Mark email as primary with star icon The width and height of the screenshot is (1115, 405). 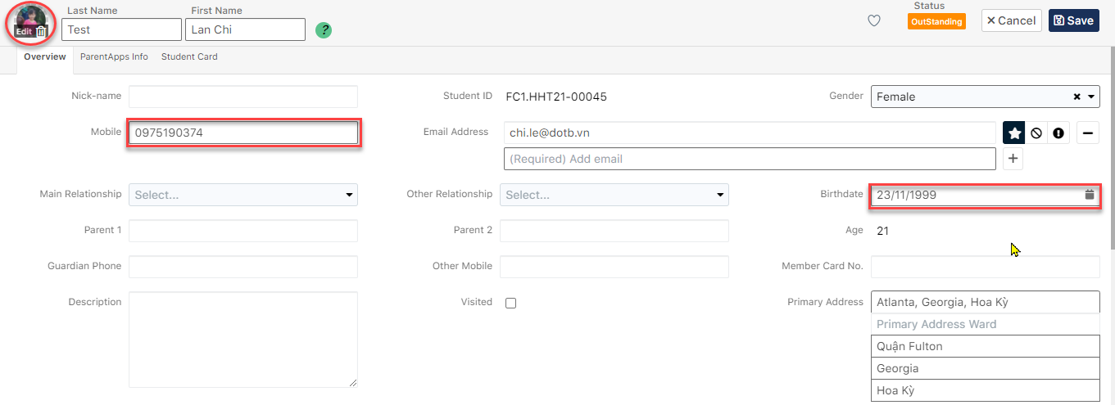point(1014,133)
